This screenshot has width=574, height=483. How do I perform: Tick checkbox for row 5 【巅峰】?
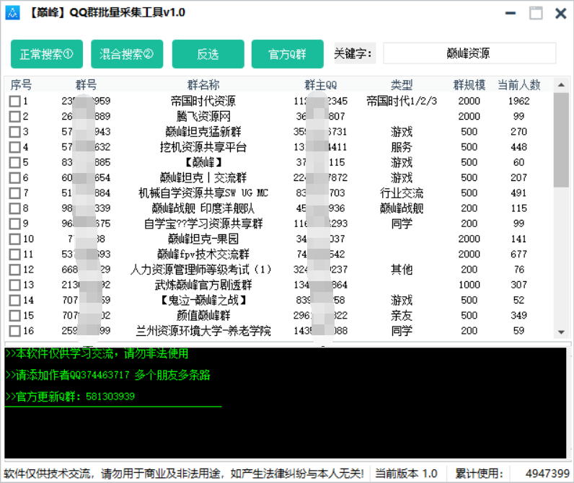(x=14, y=163)
